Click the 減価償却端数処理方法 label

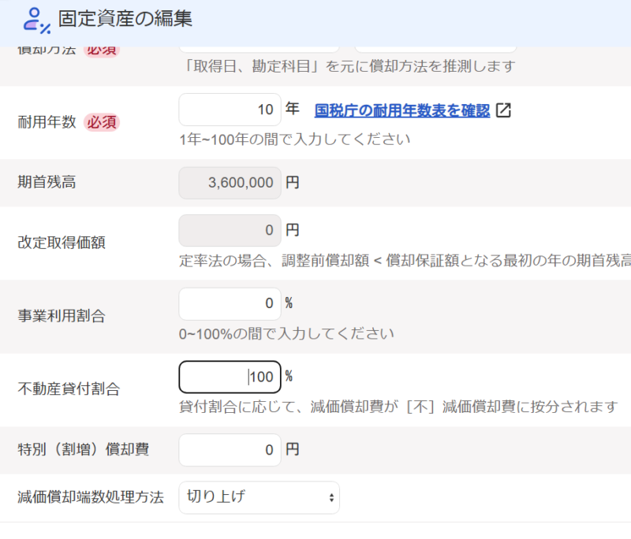[x=90, y=497]
